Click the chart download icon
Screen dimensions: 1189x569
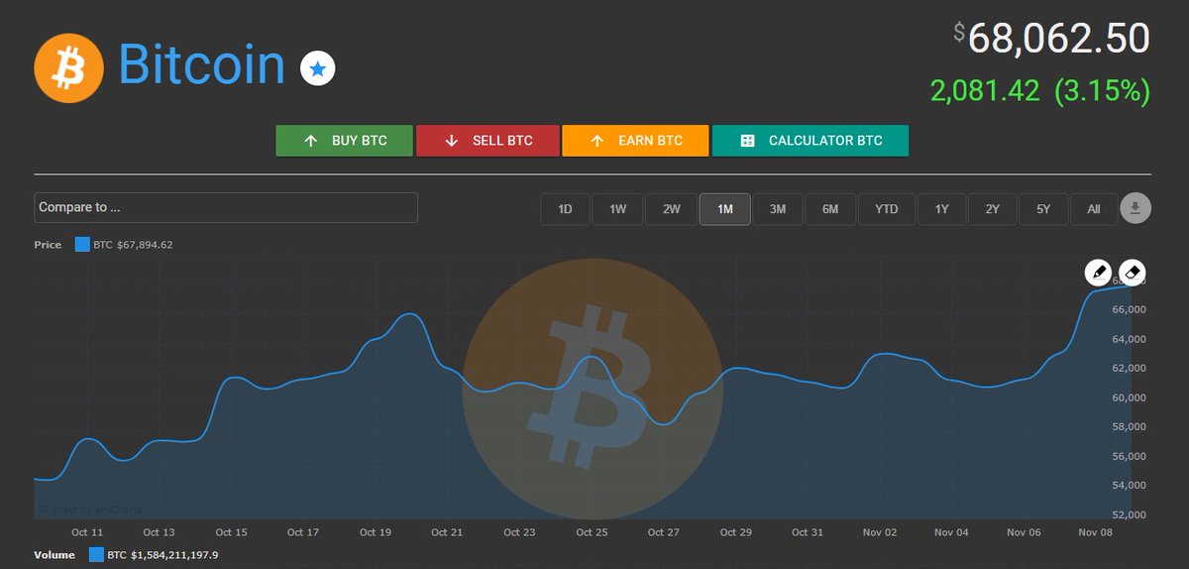tap(1135, 208)
